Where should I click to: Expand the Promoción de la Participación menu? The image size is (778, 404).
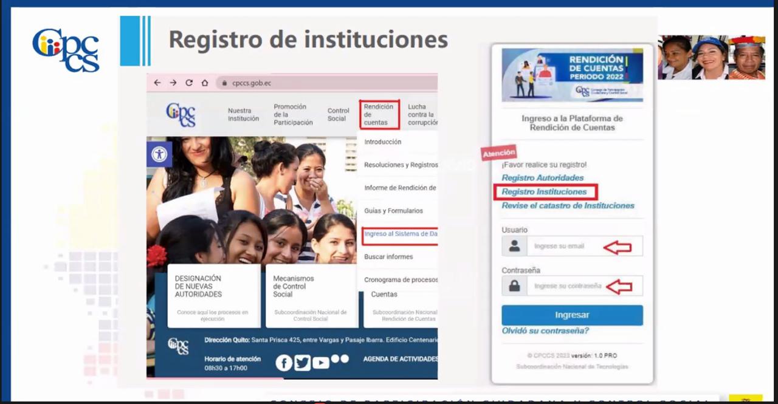coord(293,115)
